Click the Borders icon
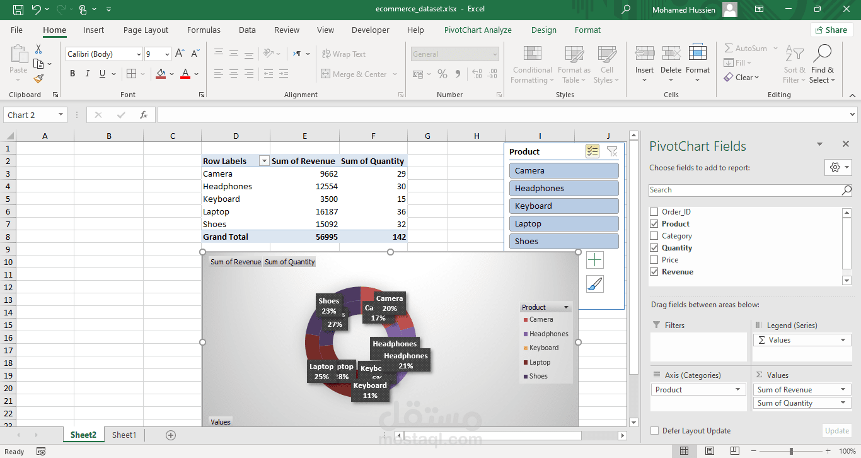The image size is (861, 458). point(131,74)
